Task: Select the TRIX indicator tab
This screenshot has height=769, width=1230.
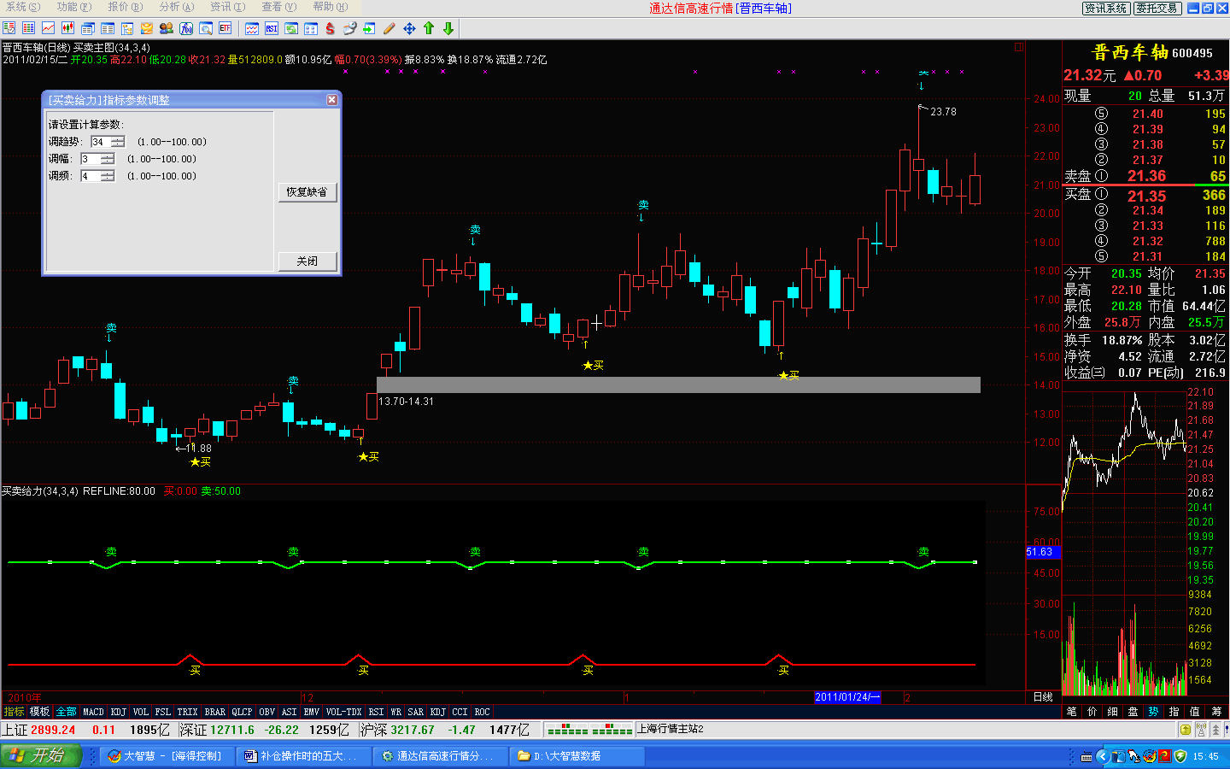Action: click(187, 712)
